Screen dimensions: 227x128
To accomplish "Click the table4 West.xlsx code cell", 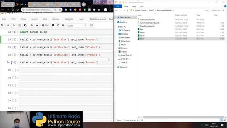I will click(x=66, y=63).
